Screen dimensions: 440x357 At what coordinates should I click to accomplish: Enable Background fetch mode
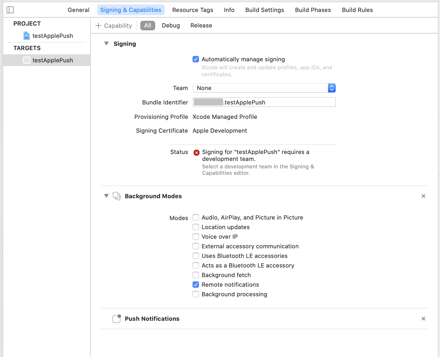[196, 275]
